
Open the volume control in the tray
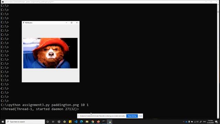[x=197, y=122]
